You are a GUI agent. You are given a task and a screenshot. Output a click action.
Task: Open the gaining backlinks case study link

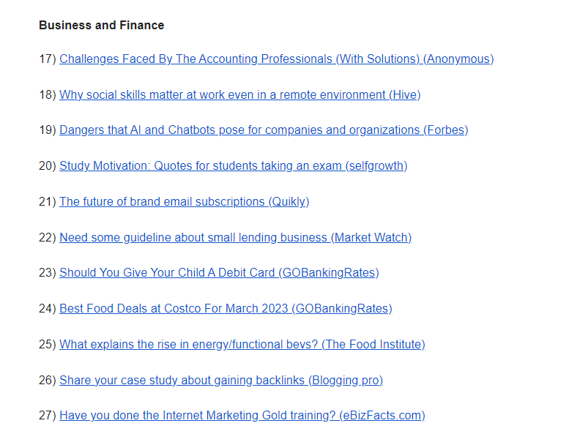click(221, 380)
